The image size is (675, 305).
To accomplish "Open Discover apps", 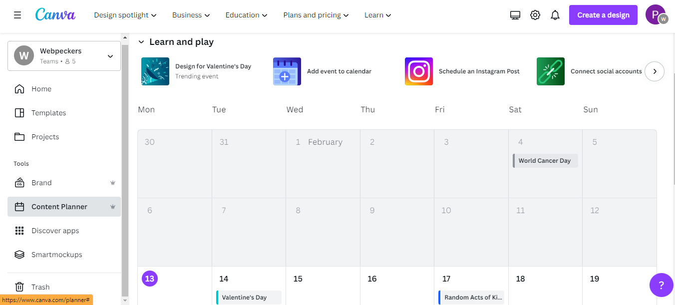I will 55,230.
